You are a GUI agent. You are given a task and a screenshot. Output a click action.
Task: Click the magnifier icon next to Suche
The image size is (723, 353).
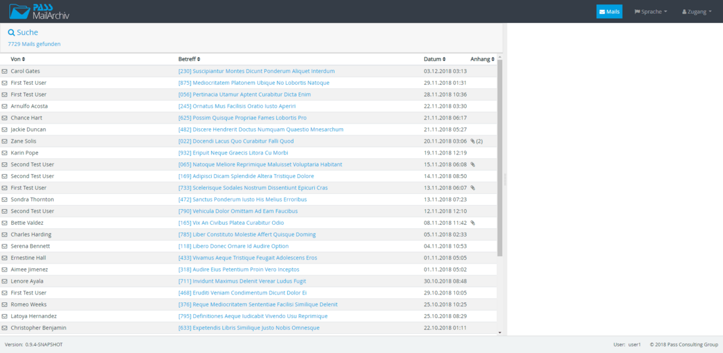point(11,32)
